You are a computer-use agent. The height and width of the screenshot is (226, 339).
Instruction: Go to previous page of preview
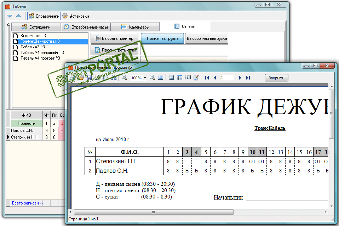click(215, 78)
